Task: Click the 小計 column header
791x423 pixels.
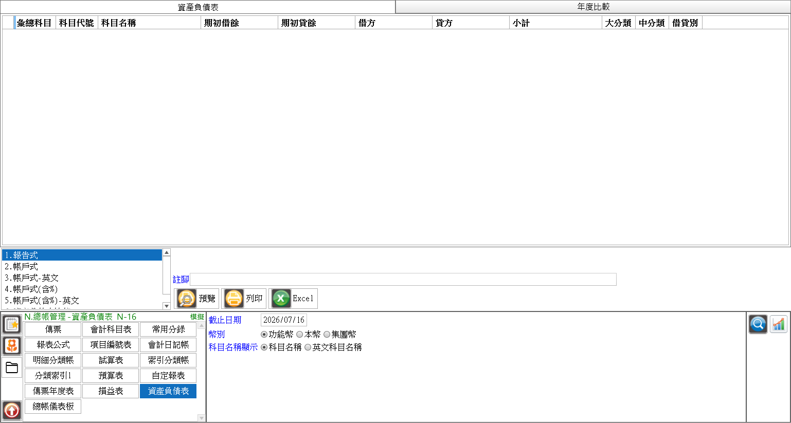Action: pyautogui.click(x=555, y=23)
